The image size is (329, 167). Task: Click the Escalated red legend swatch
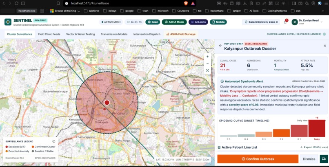tap(7, 147)
